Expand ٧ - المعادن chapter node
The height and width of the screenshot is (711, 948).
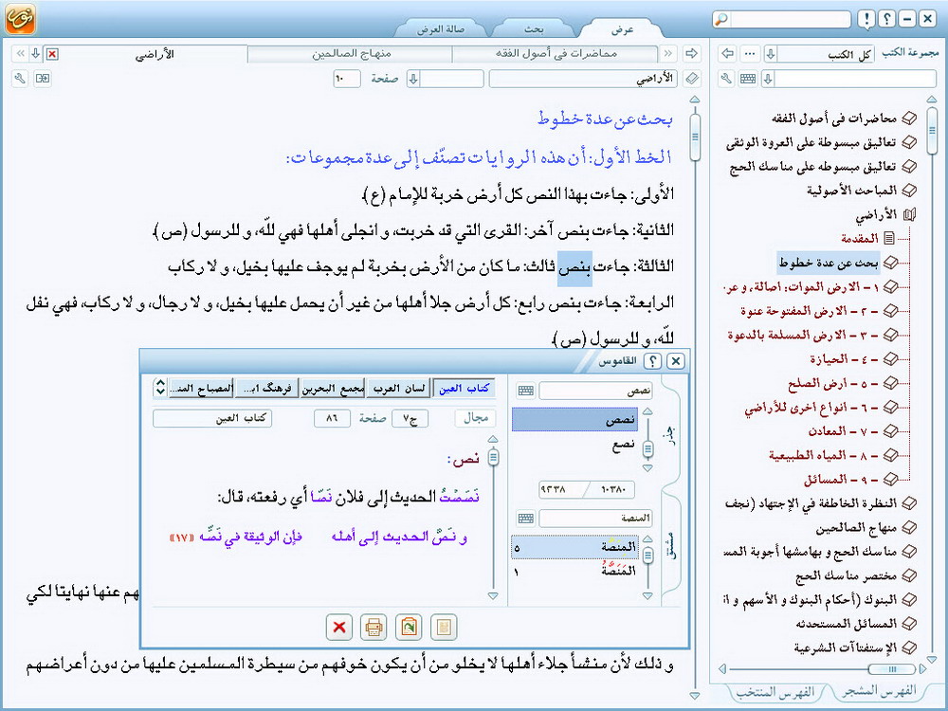[x=890, y=431]
